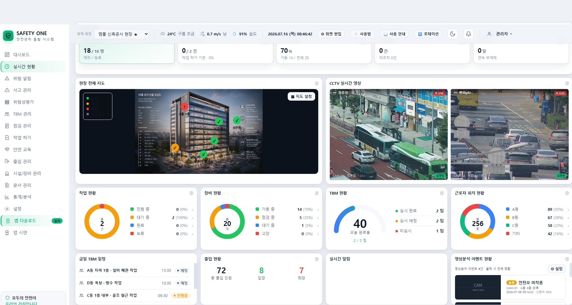Click the 근로자 위치 donut chart
Screen dimensions: 572x305
478,221
